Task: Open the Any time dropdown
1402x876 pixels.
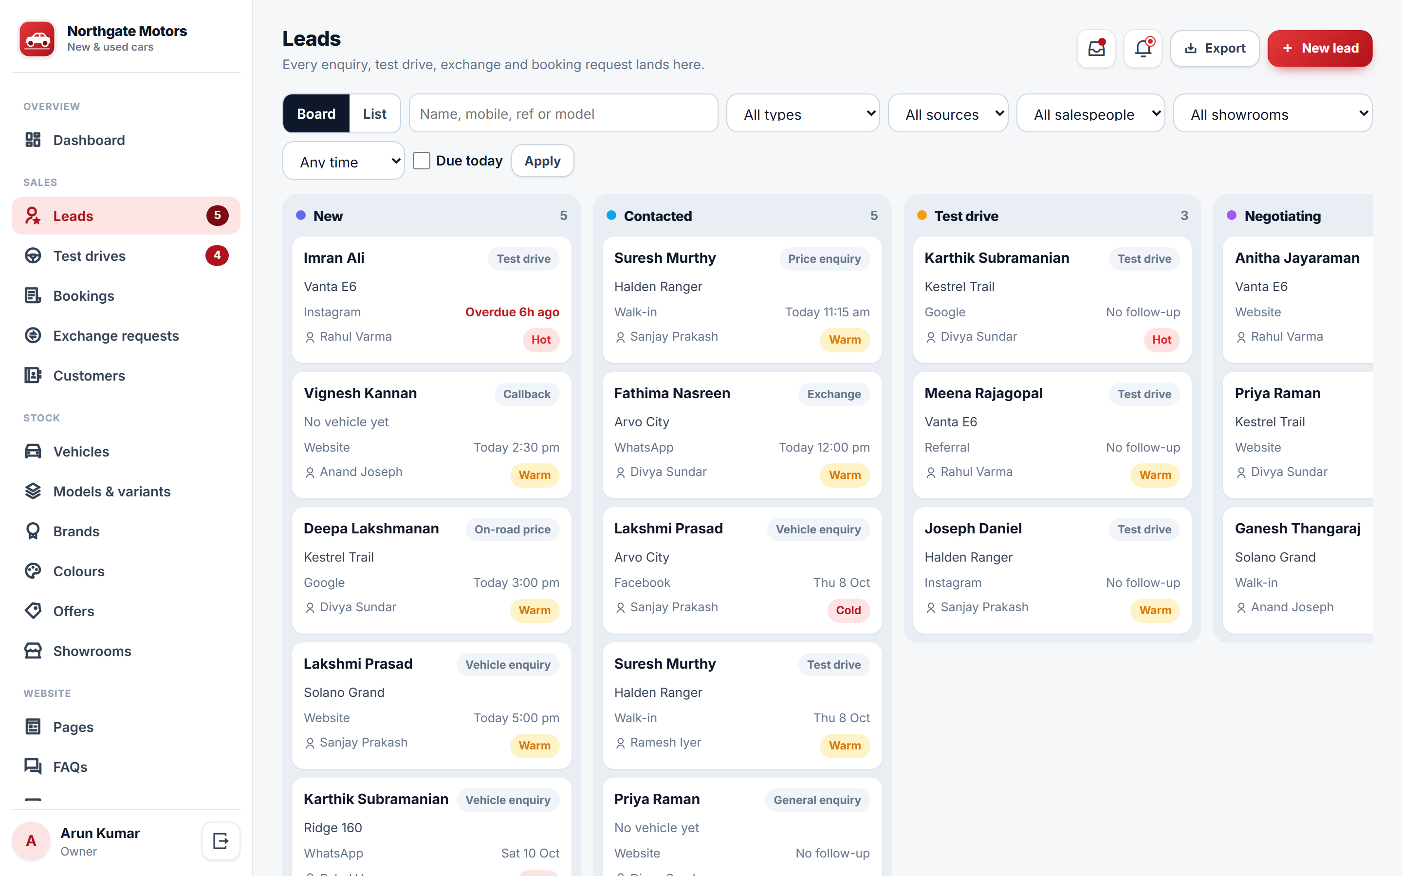Action: [x=344, y=161]
